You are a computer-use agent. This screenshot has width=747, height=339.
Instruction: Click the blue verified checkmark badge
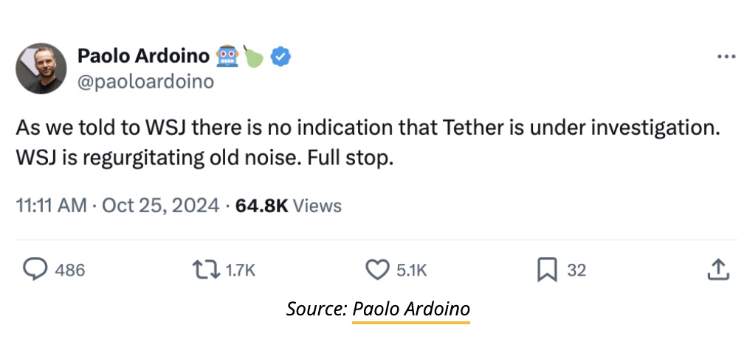(x=280, y=56)
